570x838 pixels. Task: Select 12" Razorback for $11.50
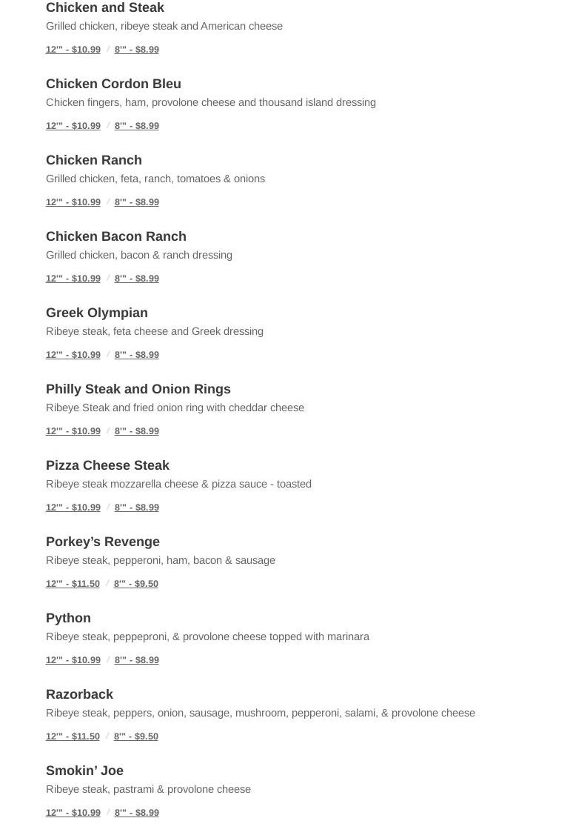pyautogui.click(x=73, y=736)
